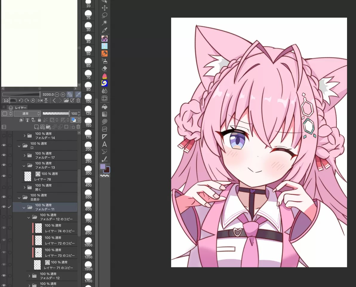Screen dimensions: 356x287
Task: Choose the 1000 brush size preset
Action: click(x=88, y=242)
